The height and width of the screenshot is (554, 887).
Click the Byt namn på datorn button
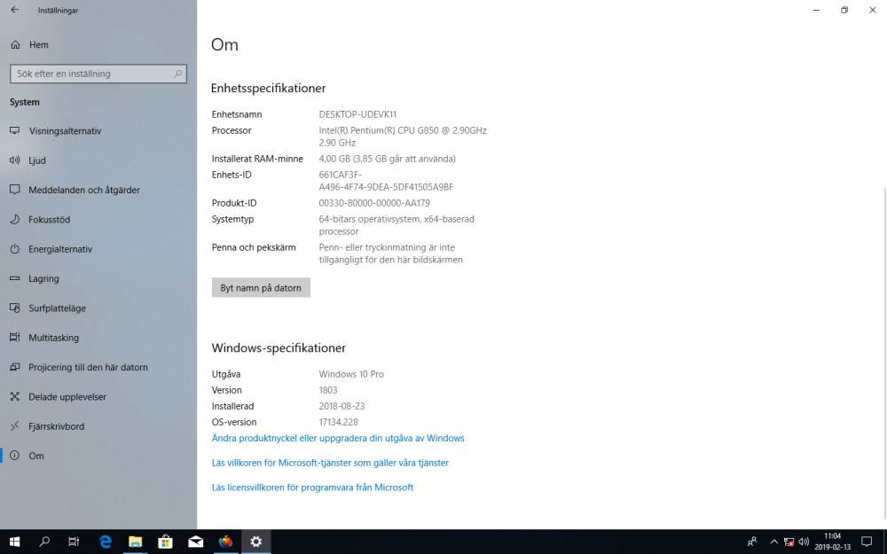261,288
